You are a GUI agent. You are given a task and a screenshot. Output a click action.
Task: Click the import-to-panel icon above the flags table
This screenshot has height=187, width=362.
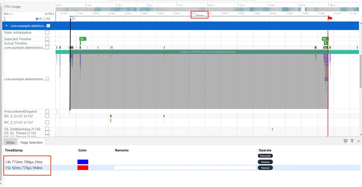click(x=346, y=141)
